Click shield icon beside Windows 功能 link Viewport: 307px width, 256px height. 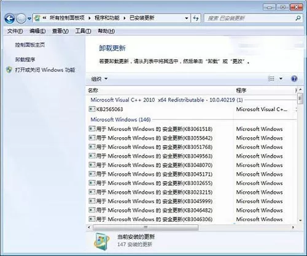coord(9,70)
